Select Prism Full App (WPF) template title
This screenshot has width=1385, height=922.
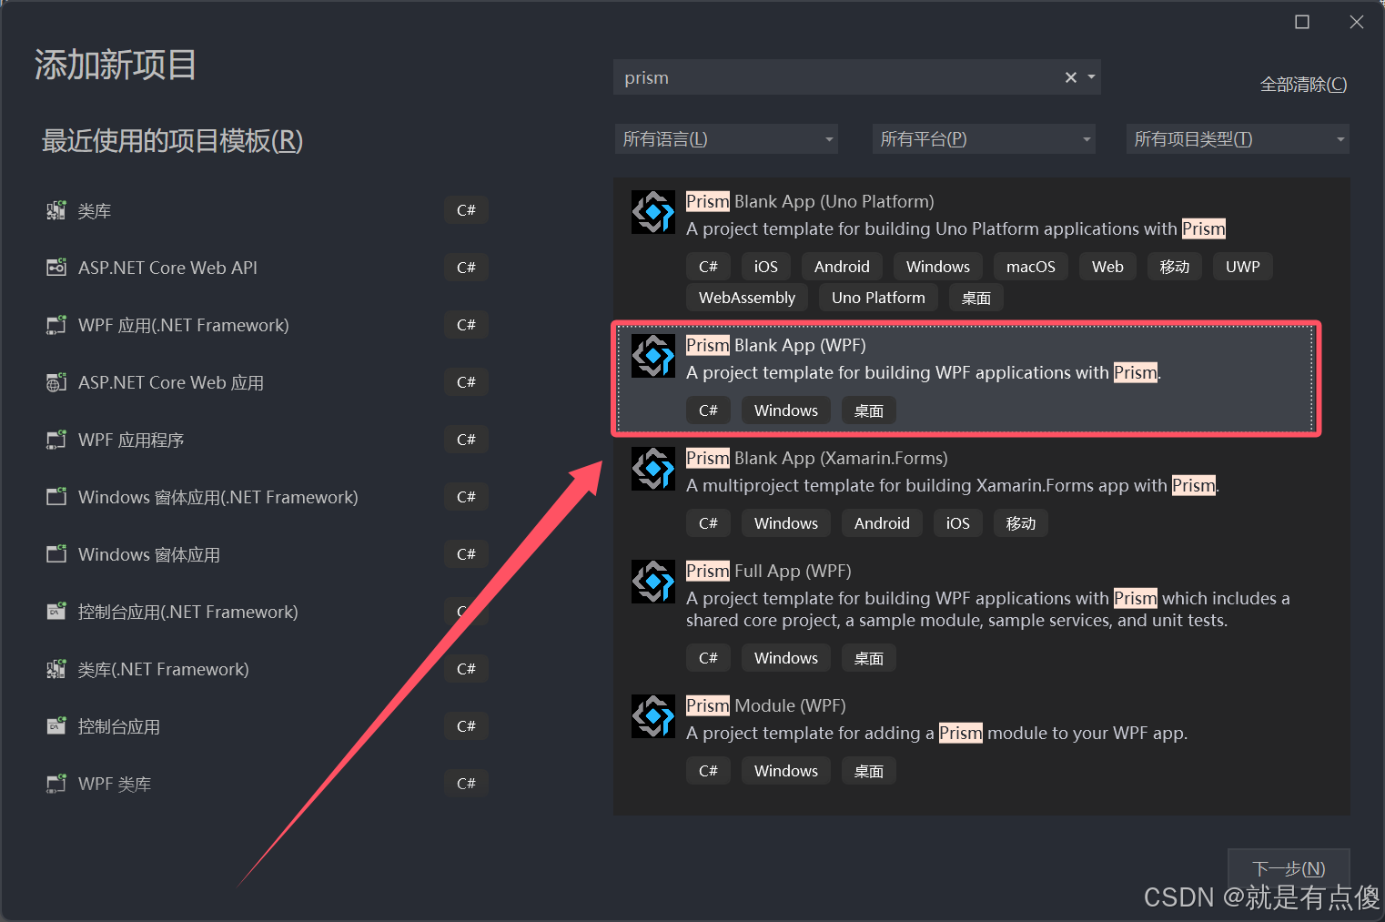click(768, 571)
